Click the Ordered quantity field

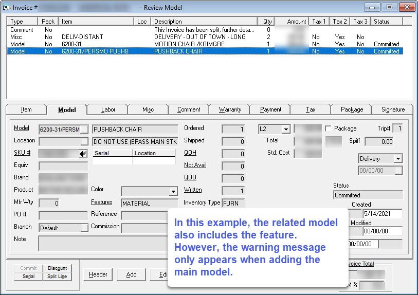click(x=233, y=129)
